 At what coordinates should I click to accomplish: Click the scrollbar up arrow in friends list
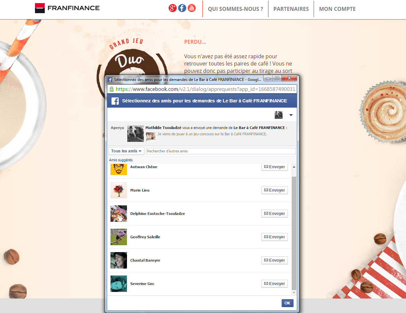pos(294,167)
